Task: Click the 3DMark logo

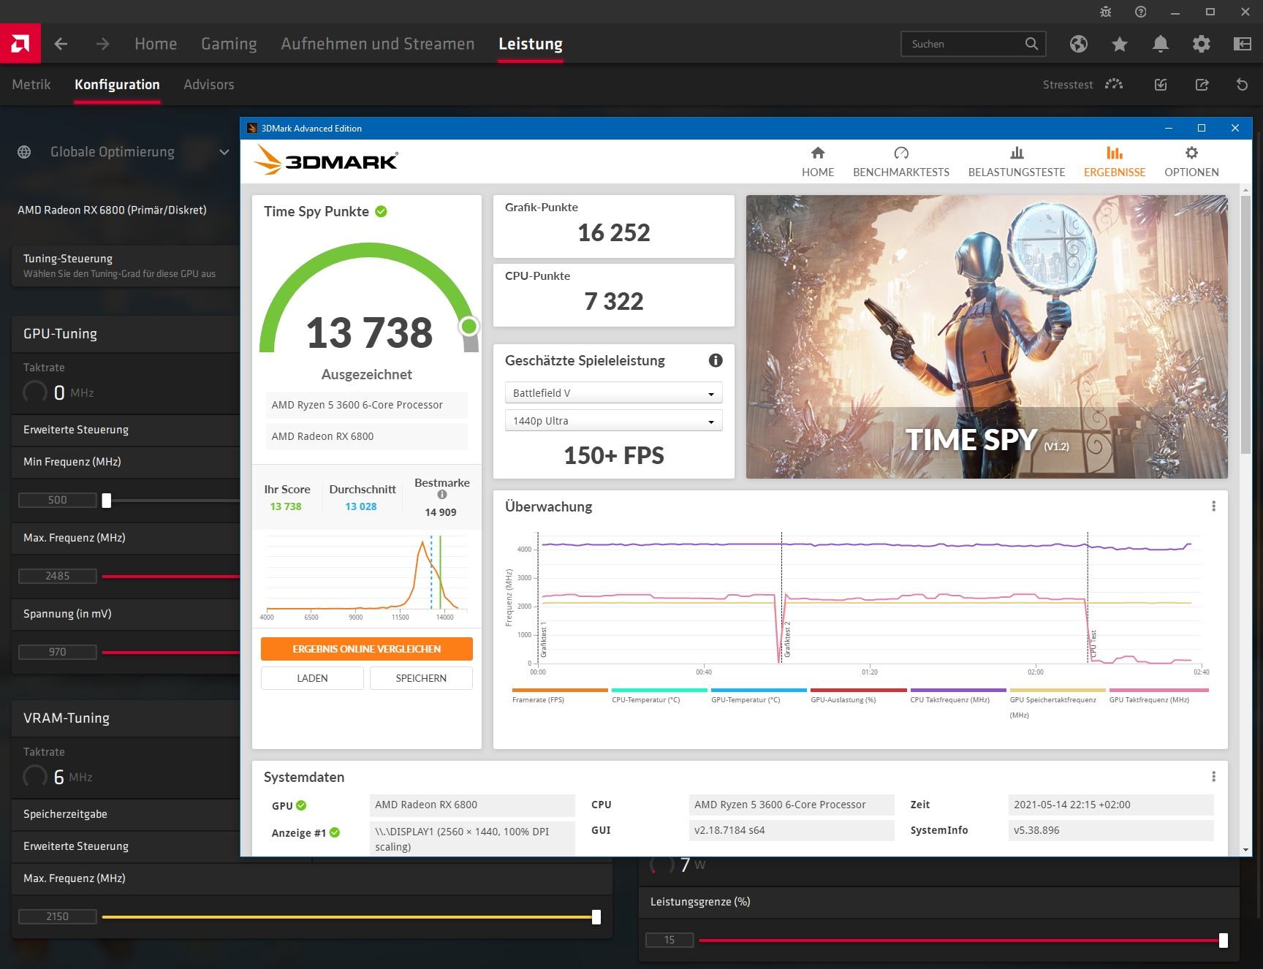Action: click(x=326, y=160)
